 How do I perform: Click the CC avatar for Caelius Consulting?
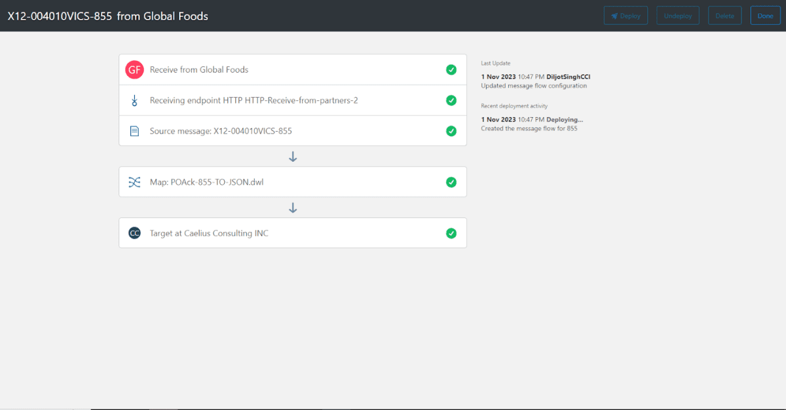point(134,233)
